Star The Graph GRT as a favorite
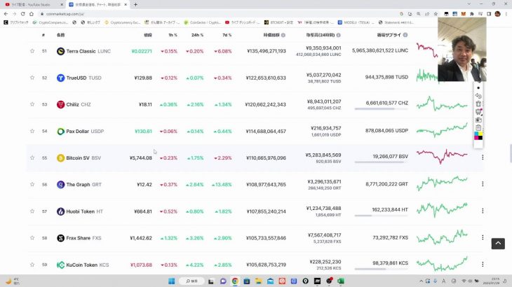This screenshot has height=287, width=512. [32, 184]
